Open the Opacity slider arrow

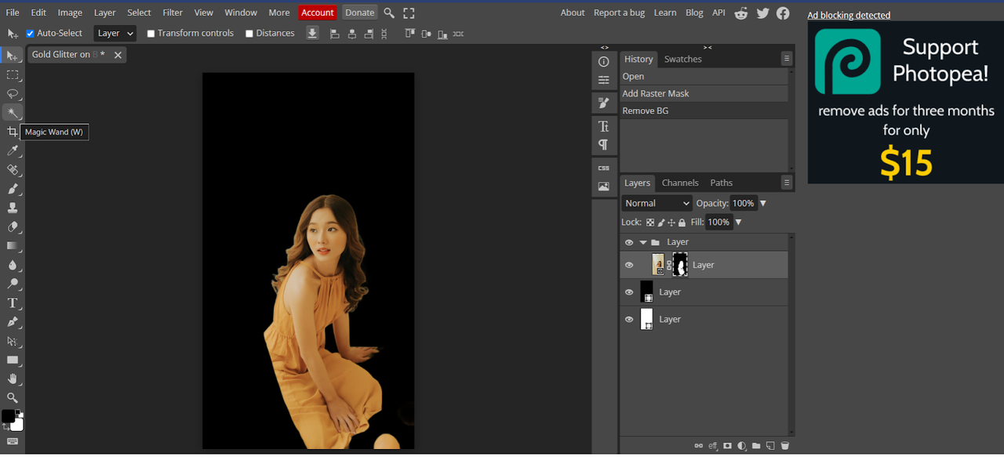[x=762, y=204]
